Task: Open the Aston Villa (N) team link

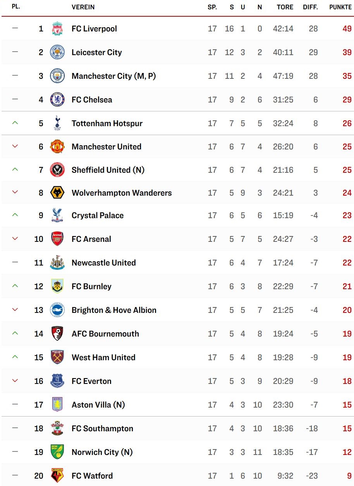Action: point(98,405)
